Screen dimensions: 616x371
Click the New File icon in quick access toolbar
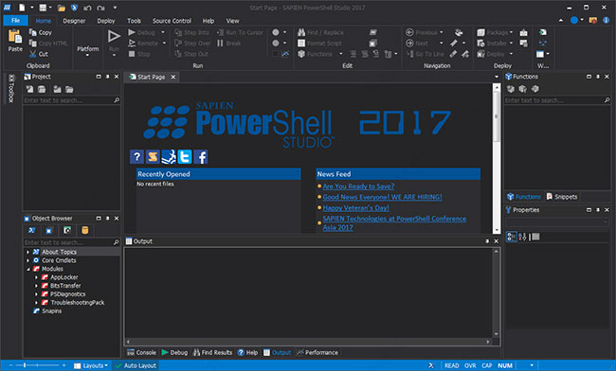point(22,8)
